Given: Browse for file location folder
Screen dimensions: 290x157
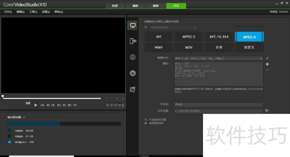Looking at the screenshot, I should coord(267,111).
